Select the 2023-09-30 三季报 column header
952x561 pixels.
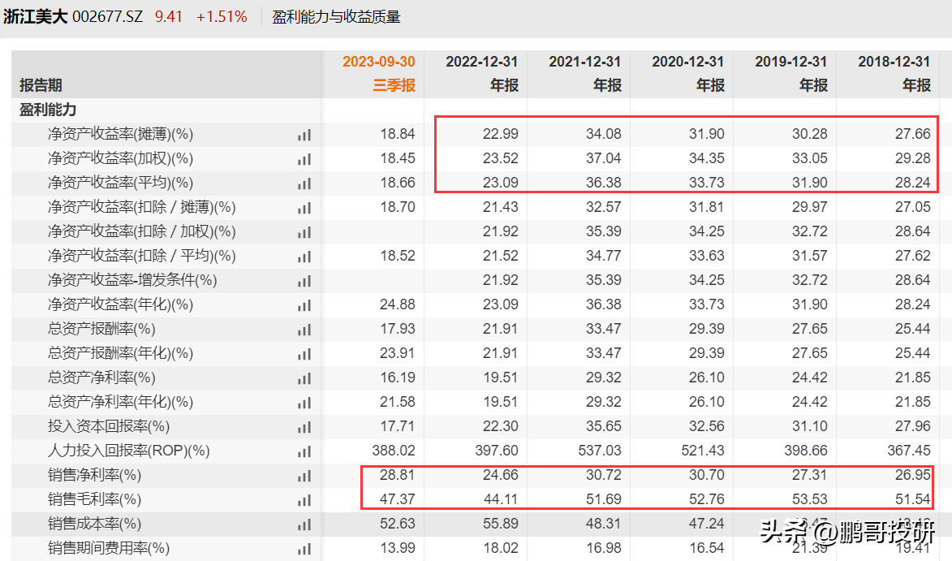(379, 73)
